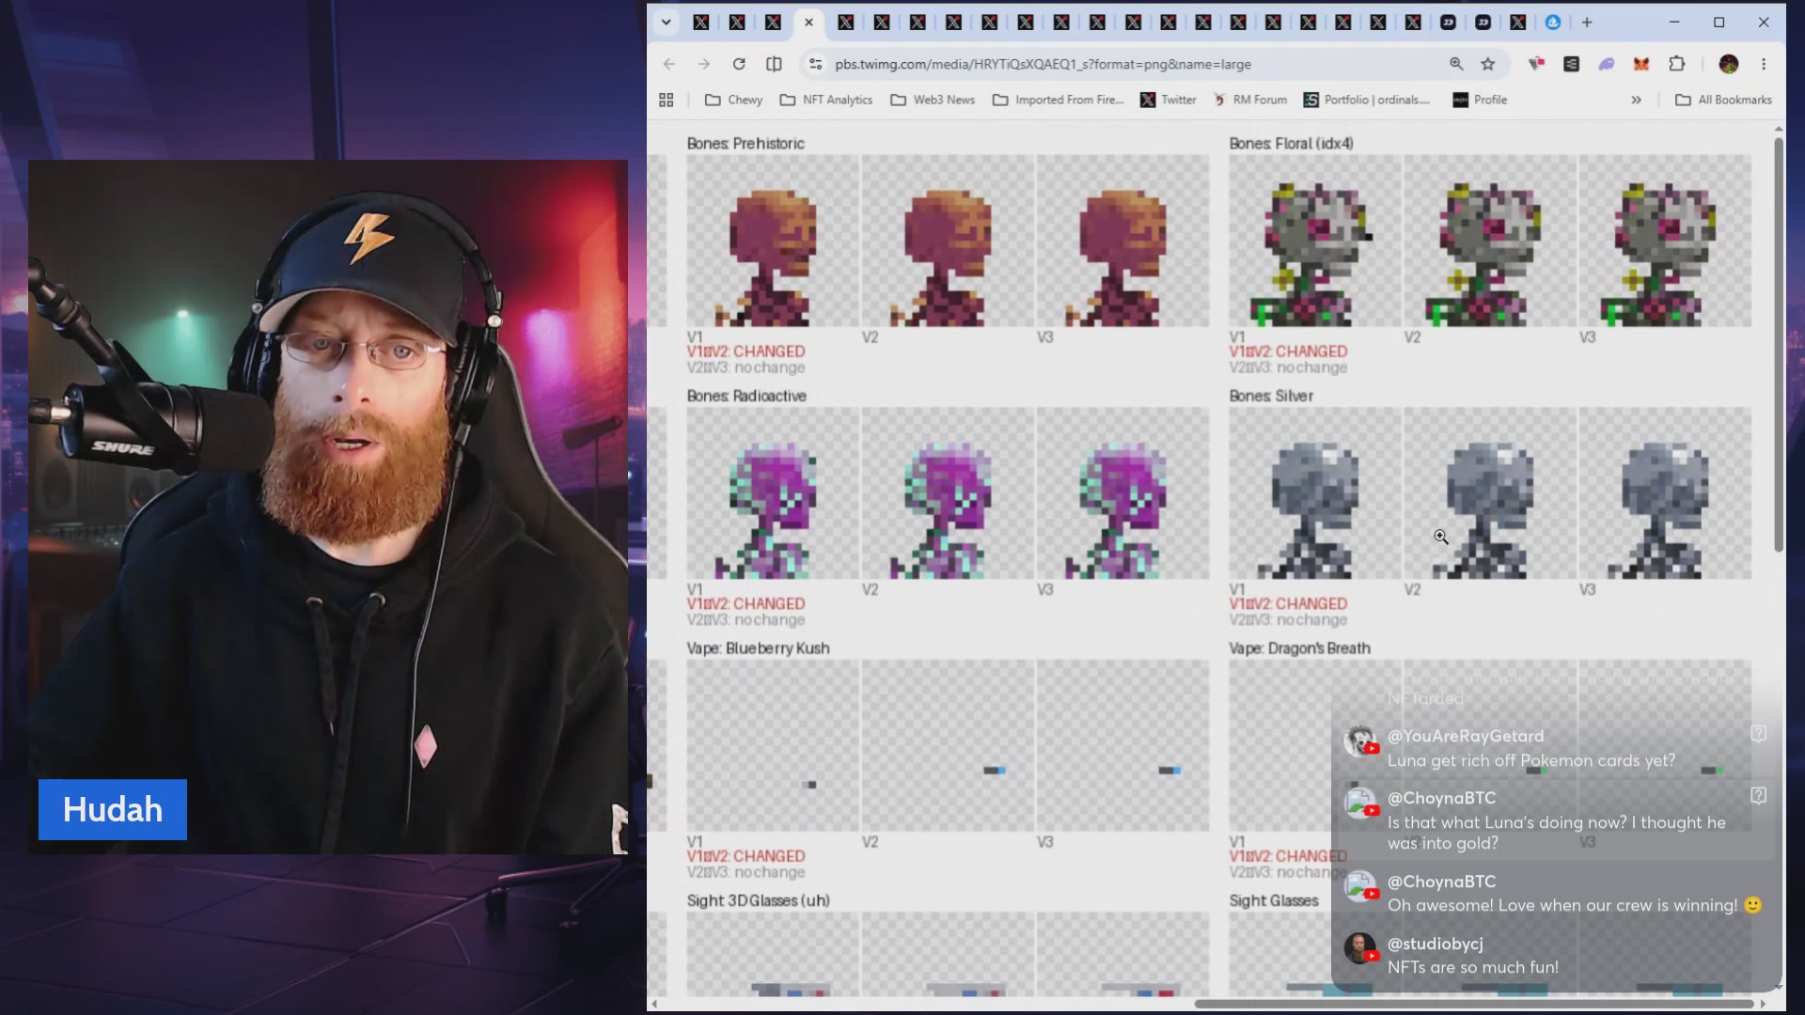Screen dimensions: 1805x1015
Task: Click the @YouAreRayGetard chat message
Action: coord(1556,748)
